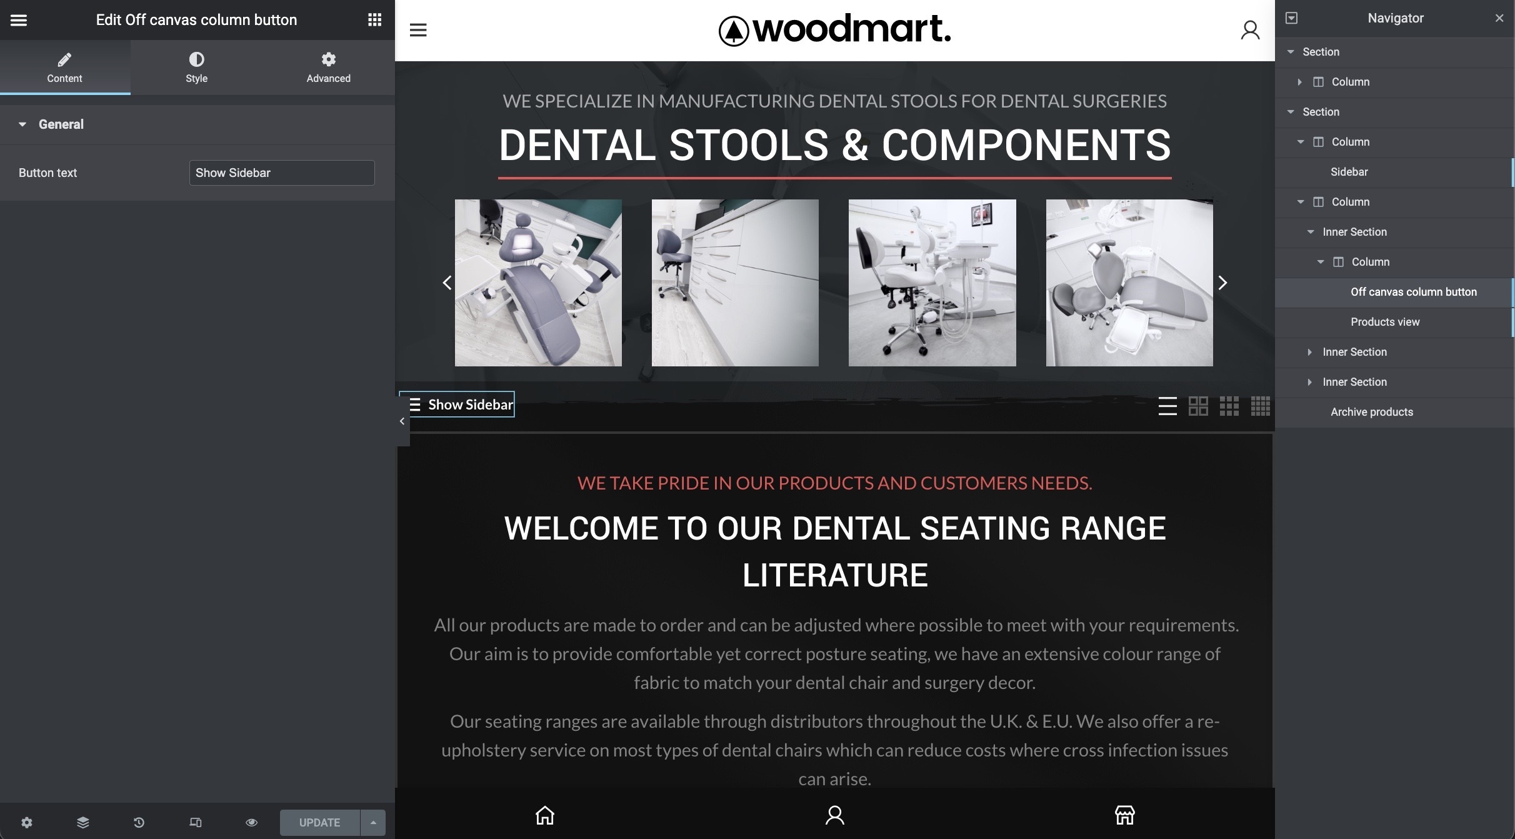Switch to the Style tab
Screen dimensions: 1515x839
pyautogui.click(x=196, y=67)
